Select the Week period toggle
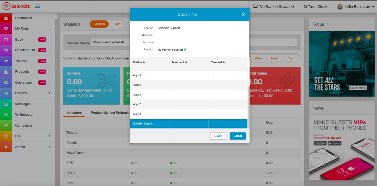Viewport: 377px width, 186px height. click(259, 58)
